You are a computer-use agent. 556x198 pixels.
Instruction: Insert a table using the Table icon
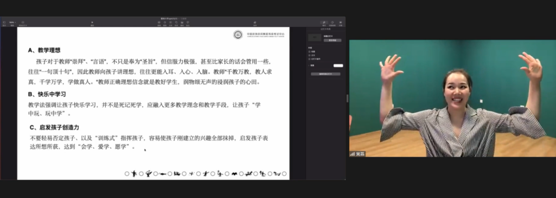159,22
